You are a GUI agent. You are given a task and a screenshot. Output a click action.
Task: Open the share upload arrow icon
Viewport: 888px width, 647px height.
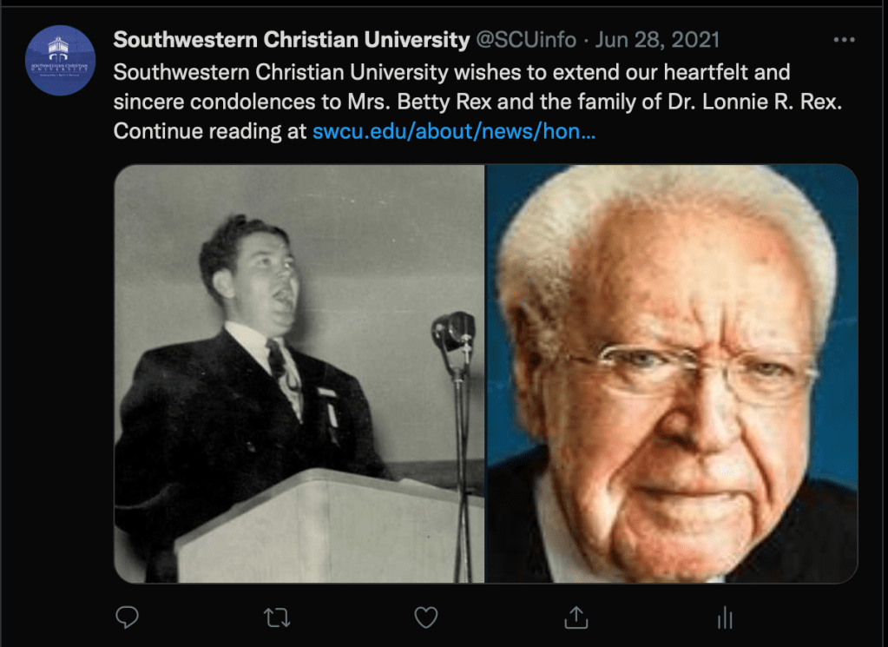pyautogui.click(x=576, y=617)
